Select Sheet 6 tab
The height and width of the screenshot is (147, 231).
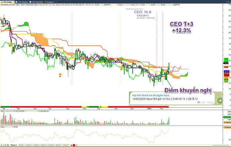tap(51, 145)
